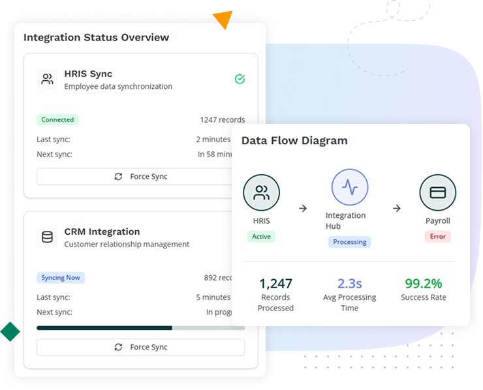This screenshot has width=483, height=390.
Task: Click the Payroll credit card node icon
Action: (438, 192)
